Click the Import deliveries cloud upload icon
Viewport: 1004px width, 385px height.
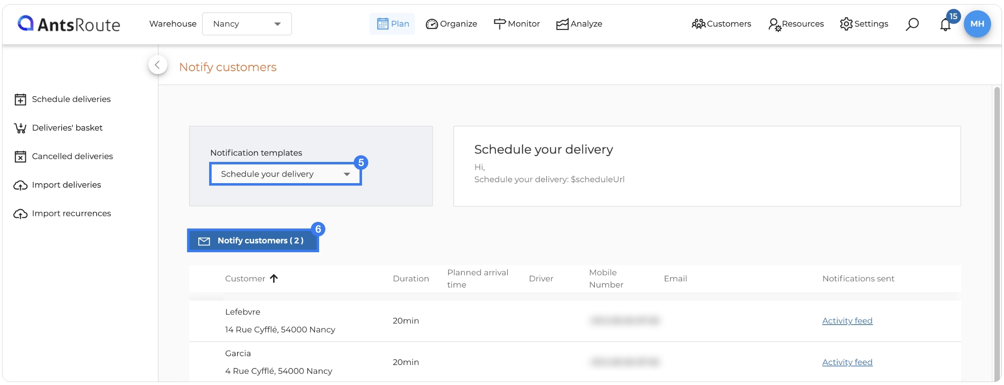[x=20, y=185]
